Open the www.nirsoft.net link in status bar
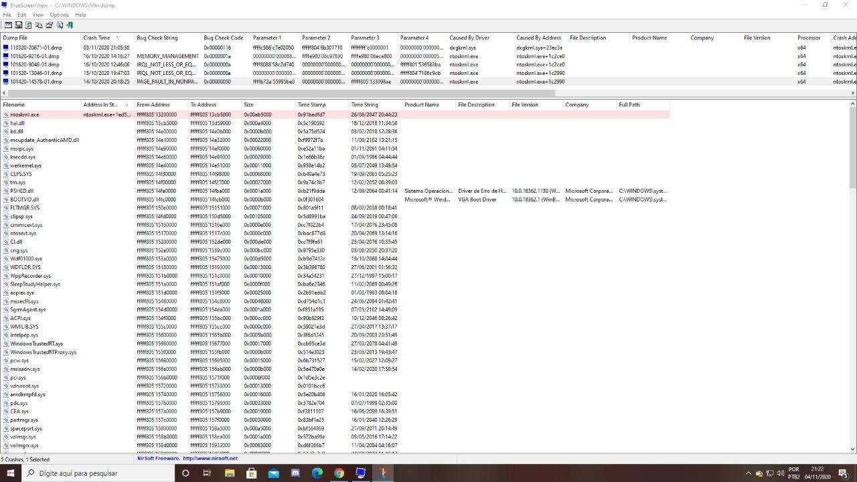The width and height of the screenshot is (857, 482). pos(210,459)
